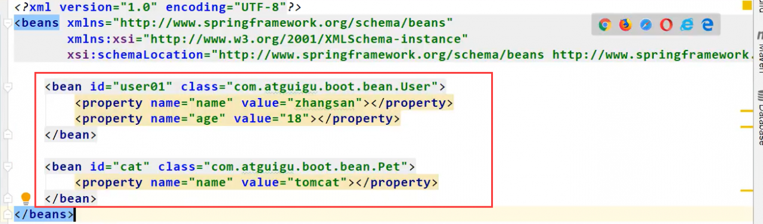The image size is (763, 224).
Task: Click fold end marker of user01 bean
Action: pos(7,134)
